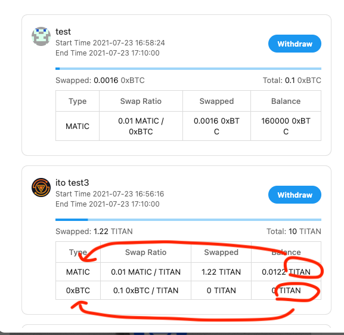Click Swap Ratio header in test table
Image resolution: width=344 pixels, height=335 pixels.
141,101
